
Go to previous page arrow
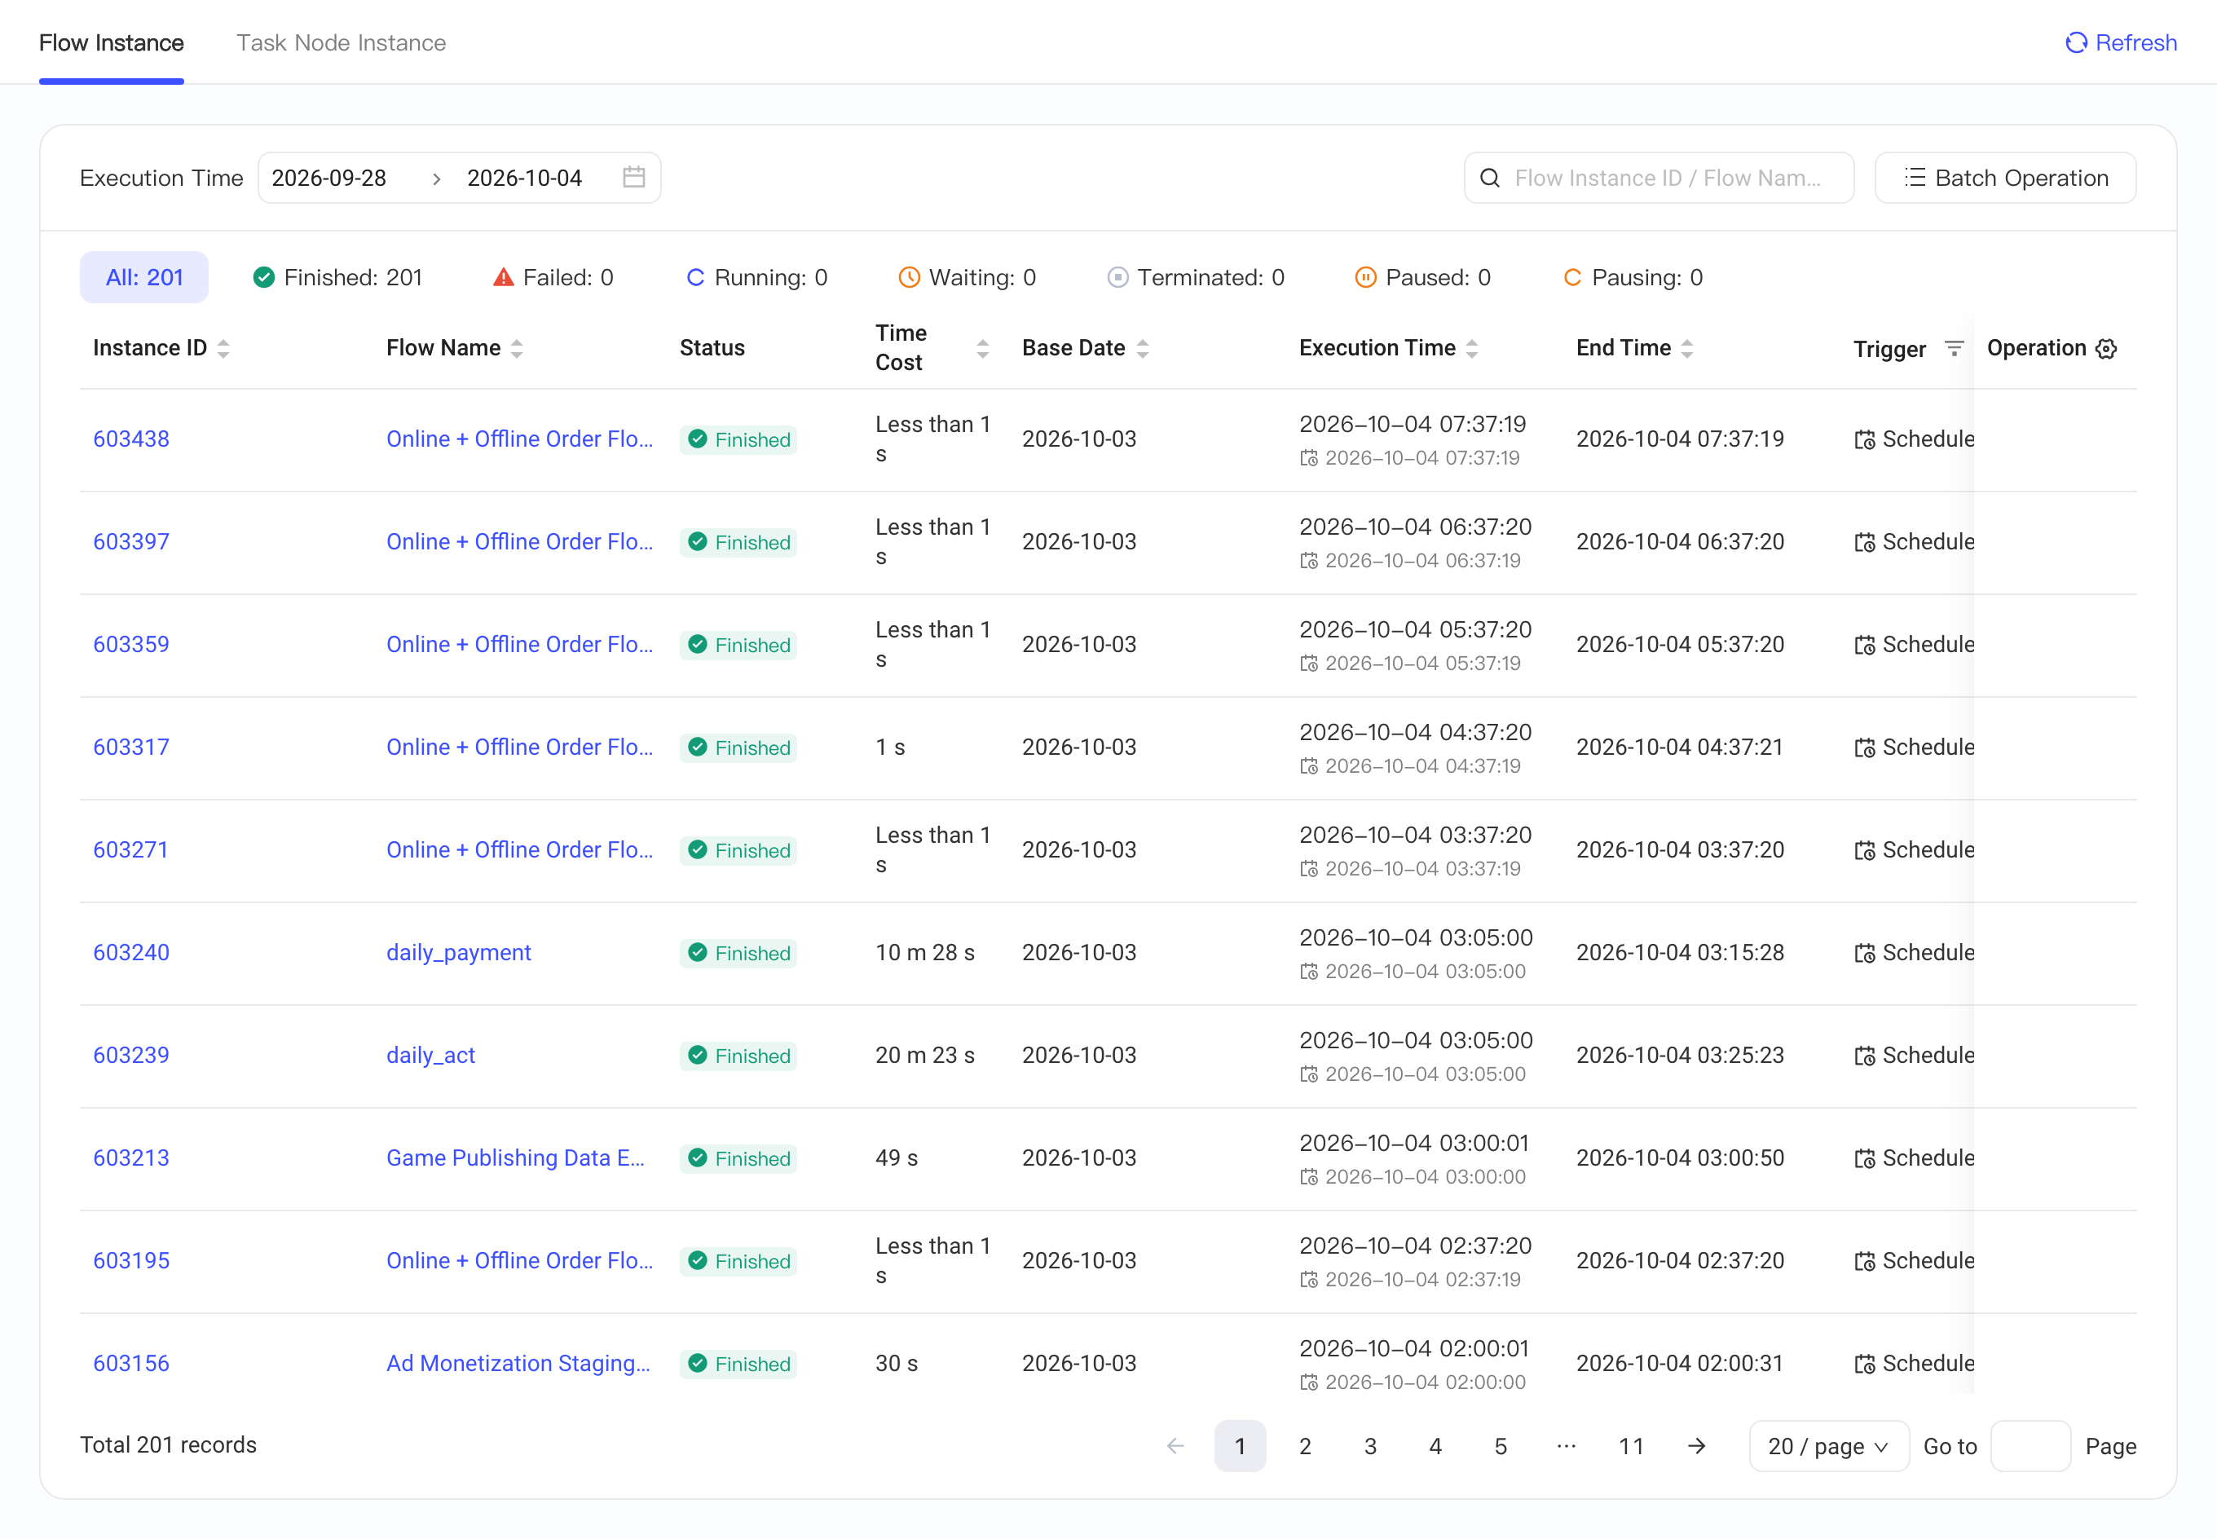point(1175,1445)
